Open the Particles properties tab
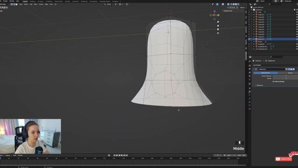 tap(250, 95)
